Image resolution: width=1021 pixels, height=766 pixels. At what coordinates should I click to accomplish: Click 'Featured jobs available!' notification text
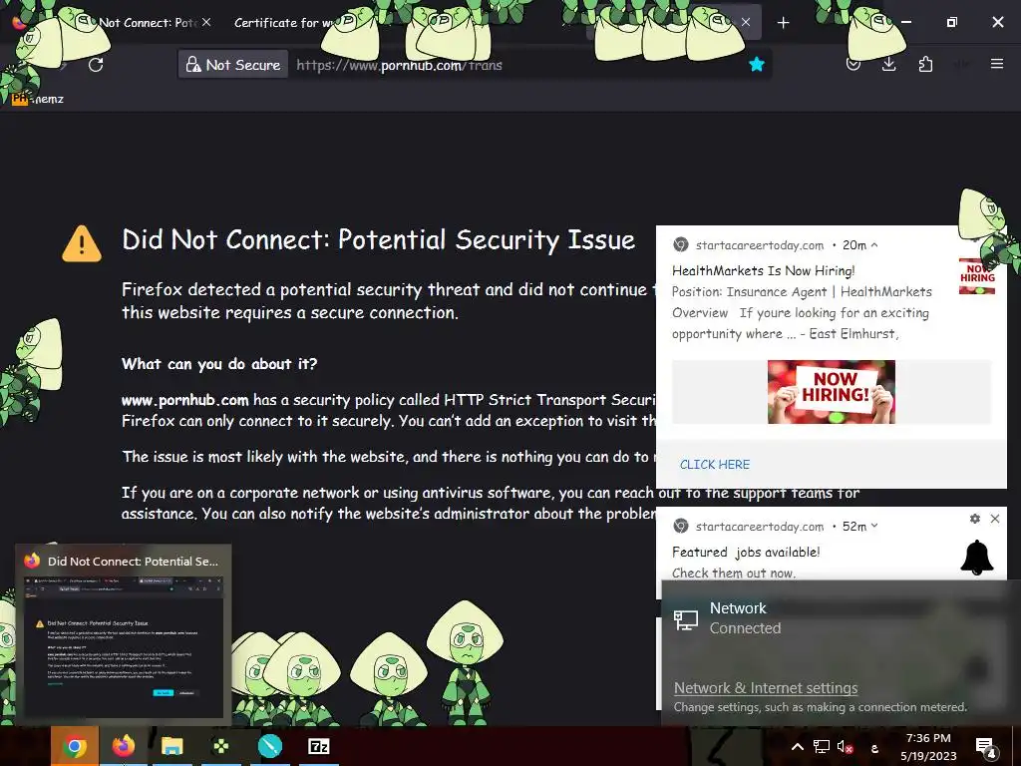point(746,552)
